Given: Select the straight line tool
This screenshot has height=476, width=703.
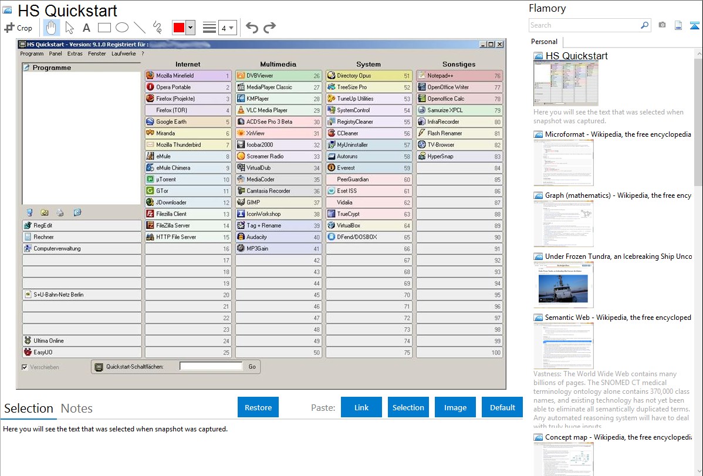Looking at the screenshot, I should (140, 28).
